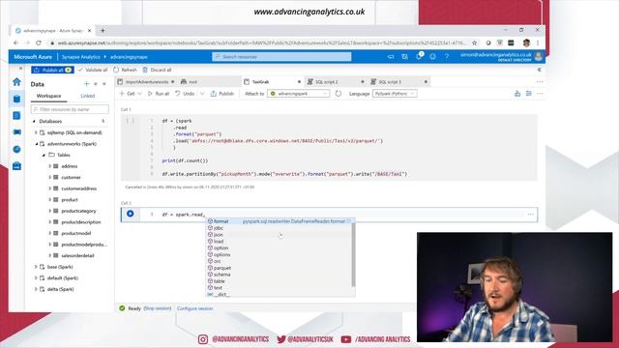
Task: Click the Stop session link
Action: click(157, 308)
